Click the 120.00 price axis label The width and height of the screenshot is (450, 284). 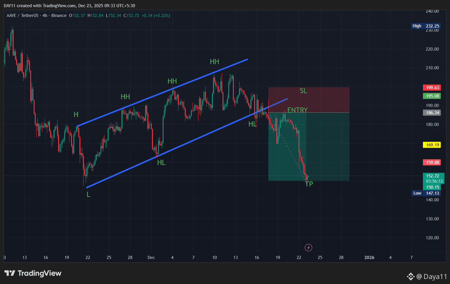tap(432, 238)
